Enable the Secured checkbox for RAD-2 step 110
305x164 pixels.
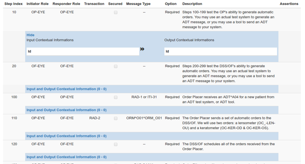(x=116, y=118)
